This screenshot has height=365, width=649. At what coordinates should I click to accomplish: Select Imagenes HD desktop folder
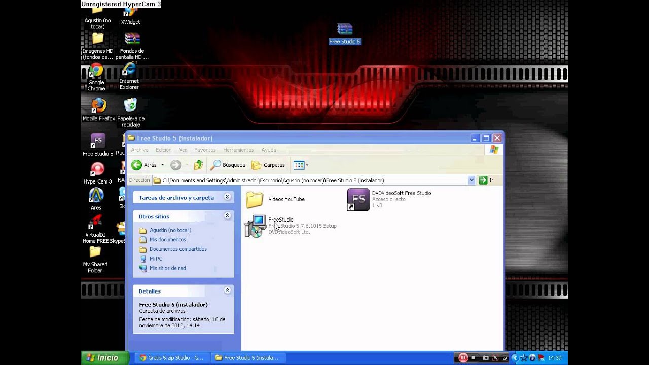coord(98,46)
